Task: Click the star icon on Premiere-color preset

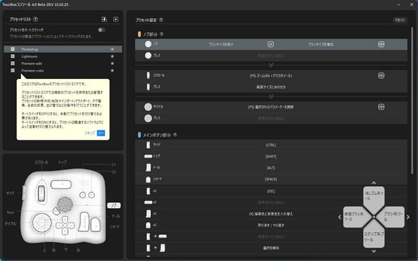Action: point(112,70)
